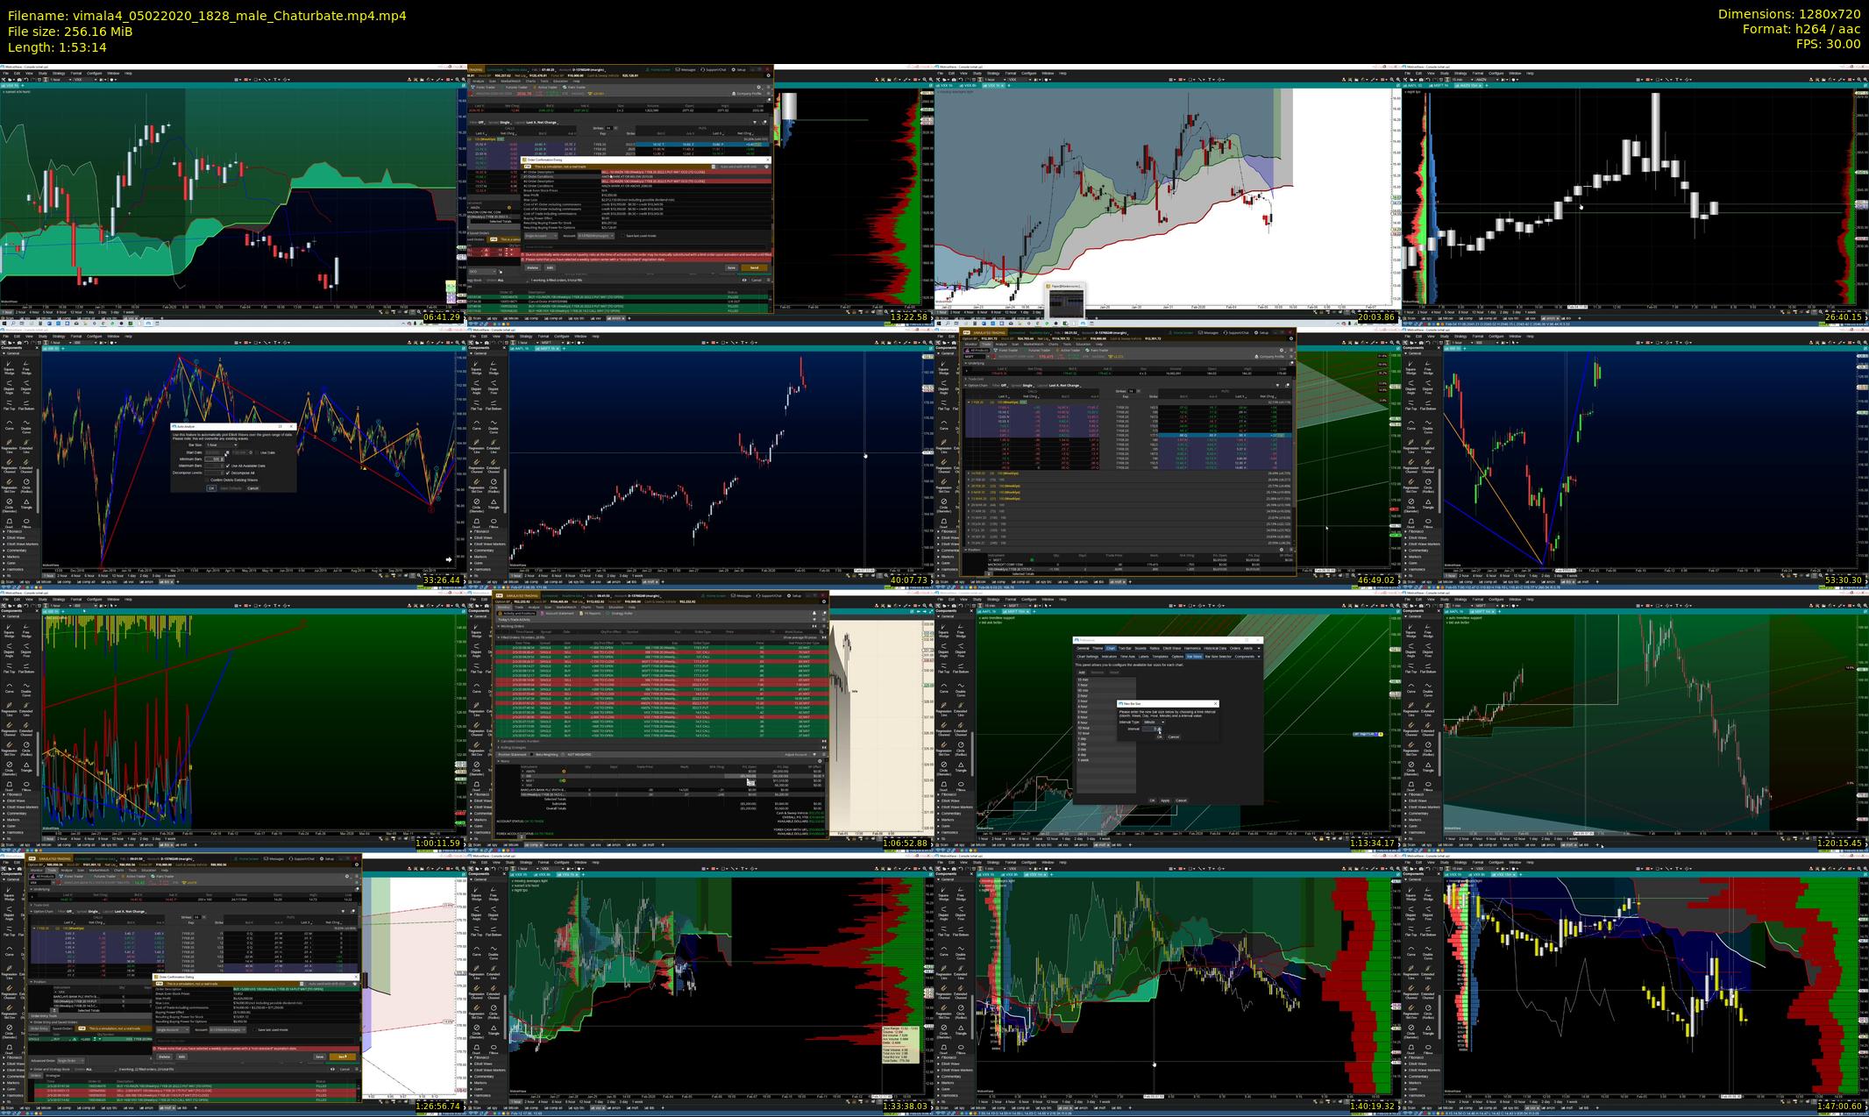The image size is (1869, 1117).
Task: Click Apply at bottom of Preferences dialog
Action: click(1165, 800)
